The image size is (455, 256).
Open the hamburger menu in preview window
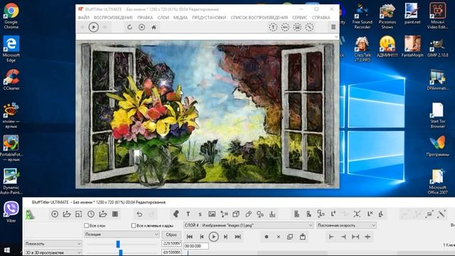click(x=333, y=27)
